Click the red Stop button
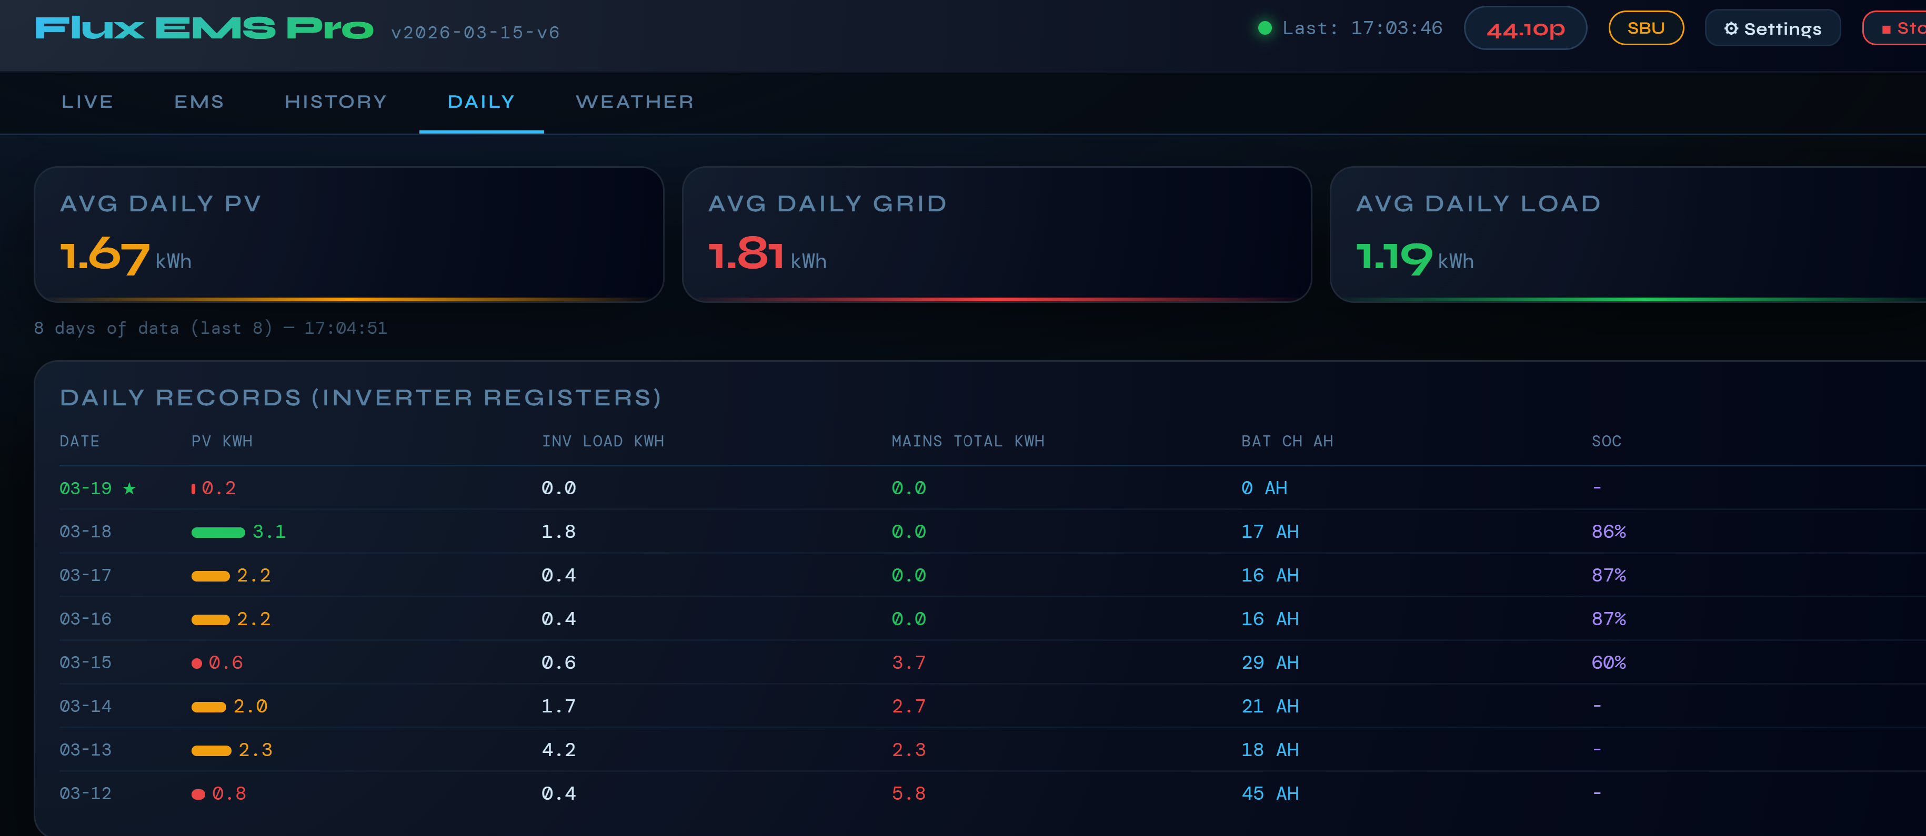This screenshot has width=1926, height=836. [x=1895, y=28]
